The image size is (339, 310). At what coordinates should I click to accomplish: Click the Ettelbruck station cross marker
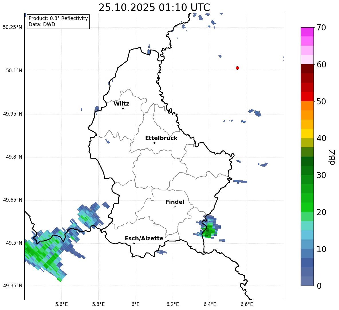(154, 143)
